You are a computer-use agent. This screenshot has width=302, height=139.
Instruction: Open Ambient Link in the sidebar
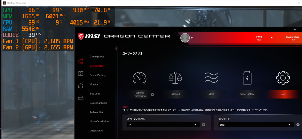[96, 112]
